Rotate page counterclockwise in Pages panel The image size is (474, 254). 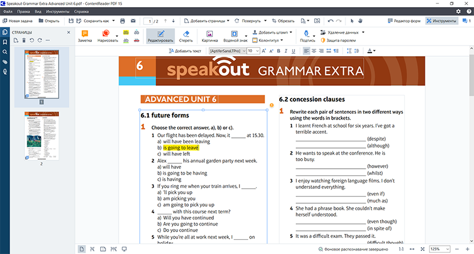point(32,40)
